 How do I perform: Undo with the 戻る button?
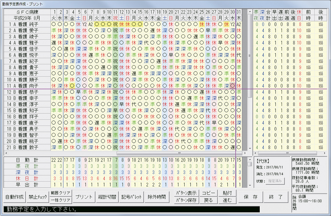click(208, 200)
